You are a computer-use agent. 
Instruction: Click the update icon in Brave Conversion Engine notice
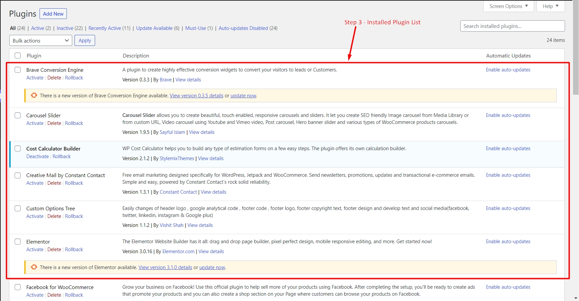(x=34, y=95)
